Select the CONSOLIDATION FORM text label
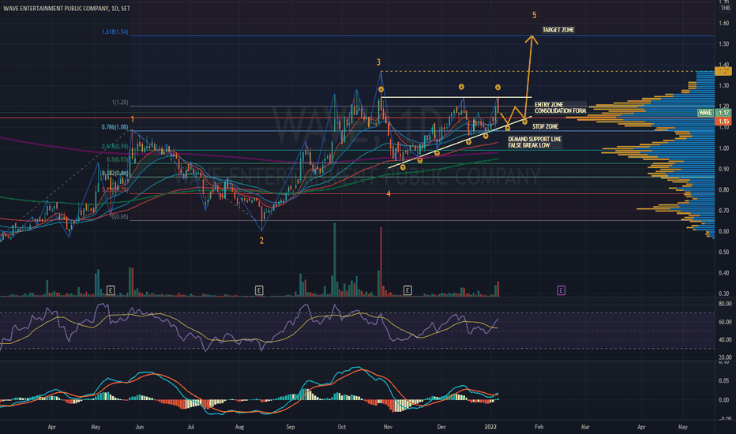 tap(561, 110)
